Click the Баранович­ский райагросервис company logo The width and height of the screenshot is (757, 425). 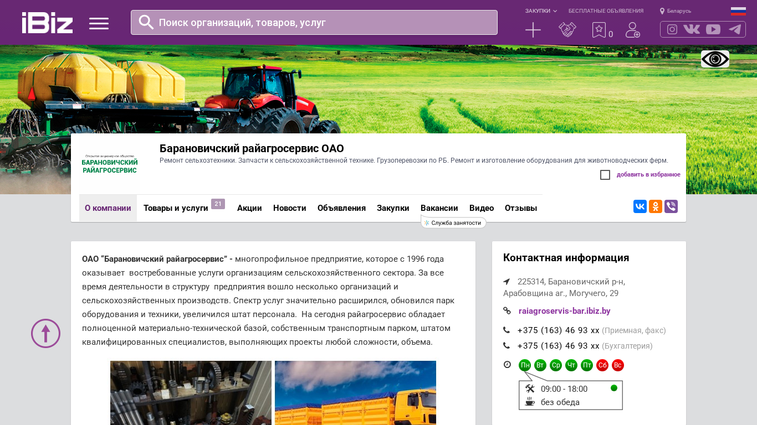(x=110, y=164)
